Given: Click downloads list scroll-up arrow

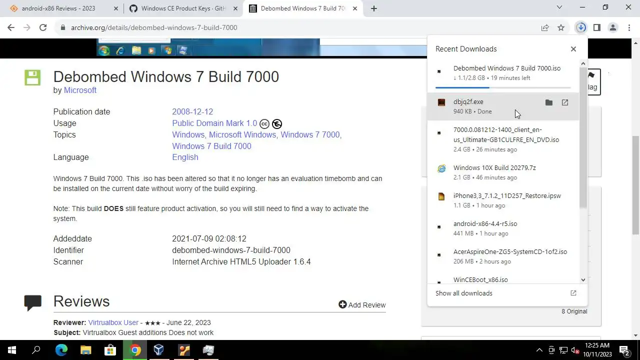Looking at the screenshot, I should (583, 64).
